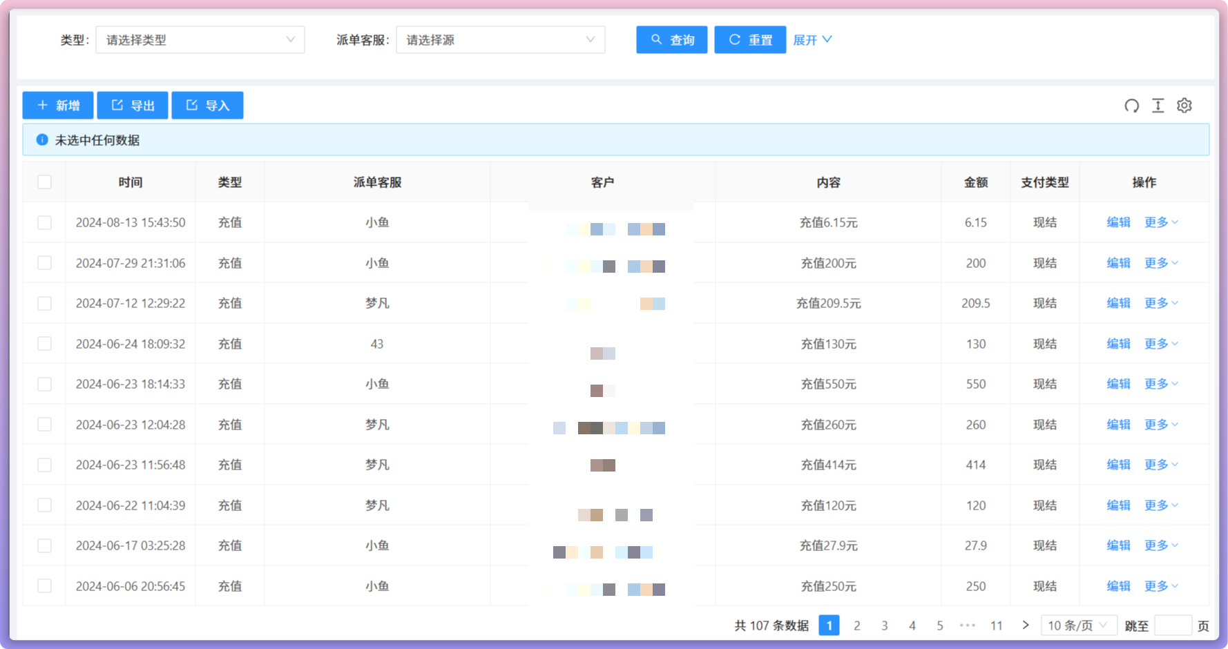Check the row dated 2024-06-17 03:25:28

45,545
